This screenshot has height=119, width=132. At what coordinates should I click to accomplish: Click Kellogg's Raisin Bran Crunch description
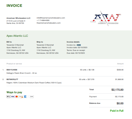(22, 73)
